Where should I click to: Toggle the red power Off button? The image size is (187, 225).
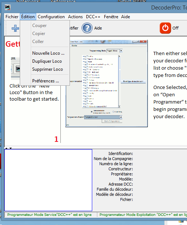point(165,28)
